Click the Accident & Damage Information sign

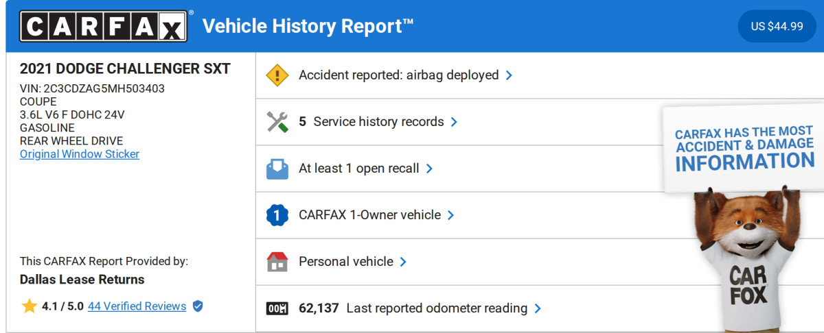click(744, 148)
